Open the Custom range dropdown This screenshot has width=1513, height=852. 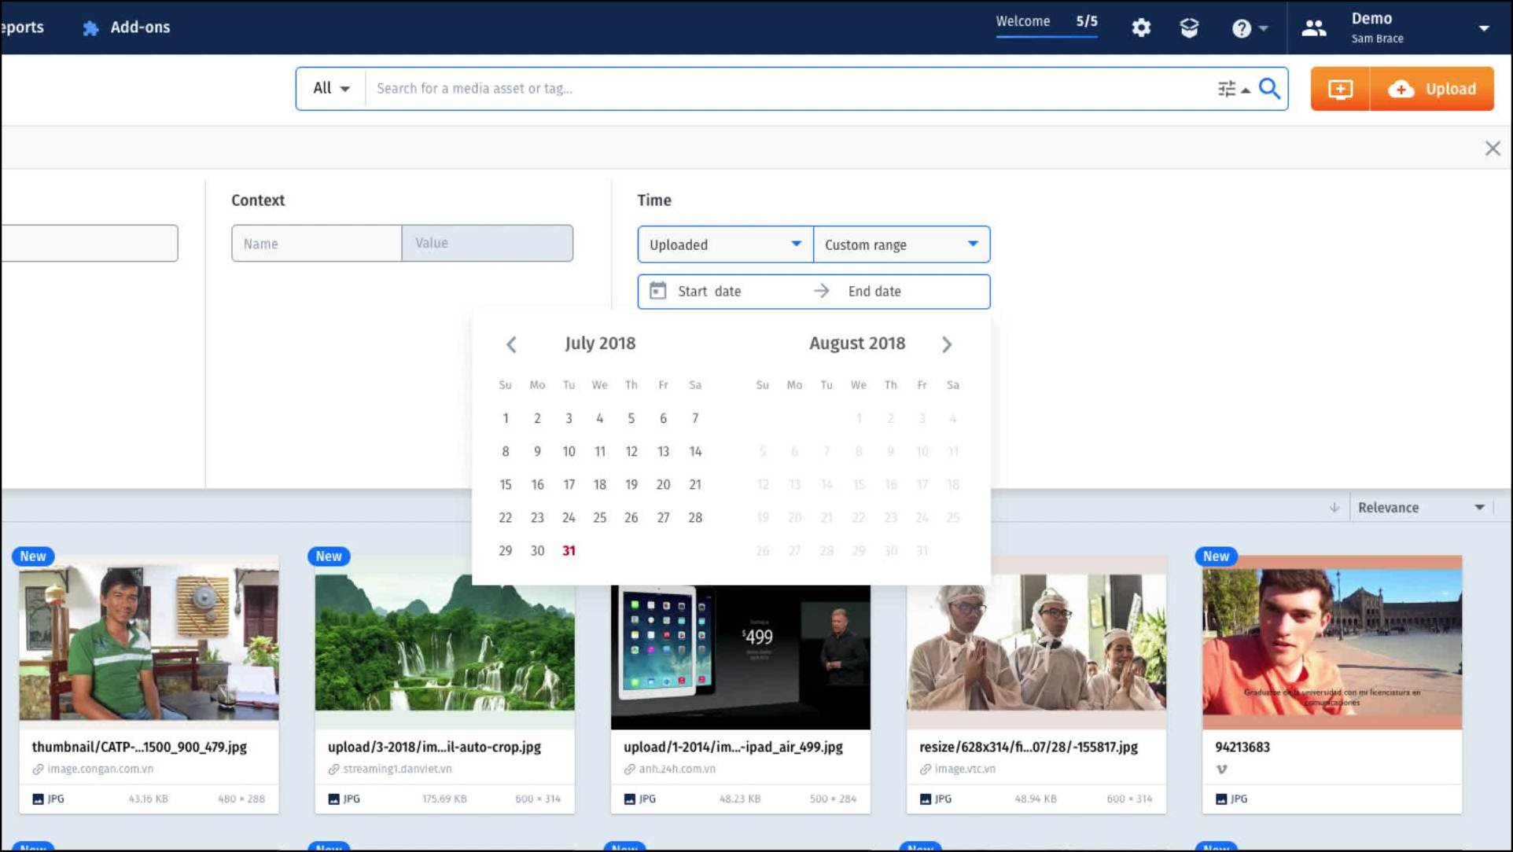pos(901,244)
